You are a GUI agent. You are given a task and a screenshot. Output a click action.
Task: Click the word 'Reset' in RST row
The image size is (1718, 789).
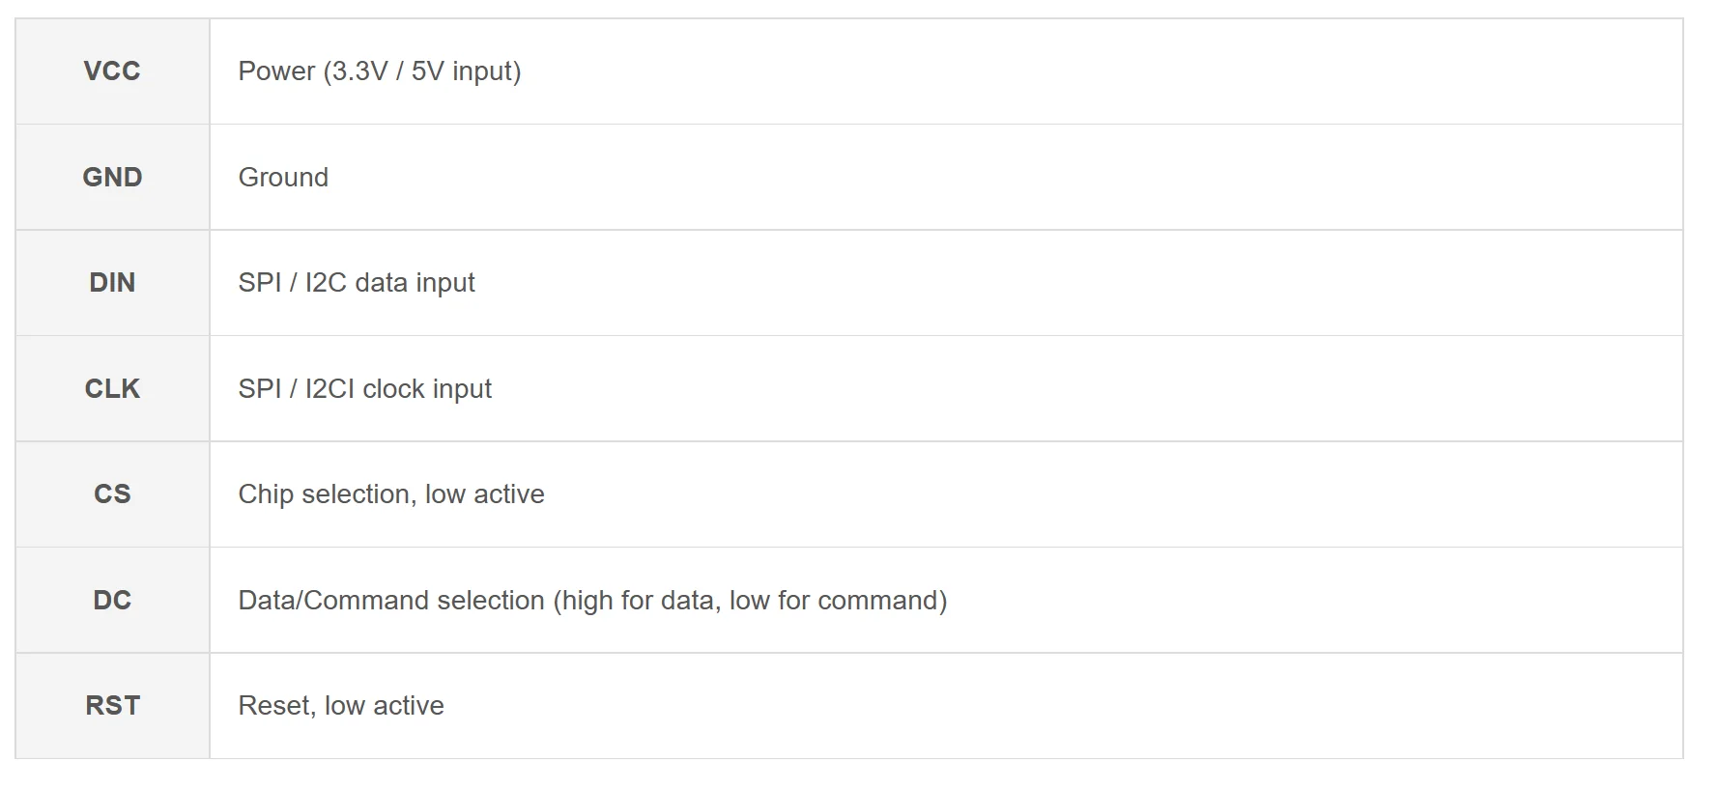tap(275, 706)
